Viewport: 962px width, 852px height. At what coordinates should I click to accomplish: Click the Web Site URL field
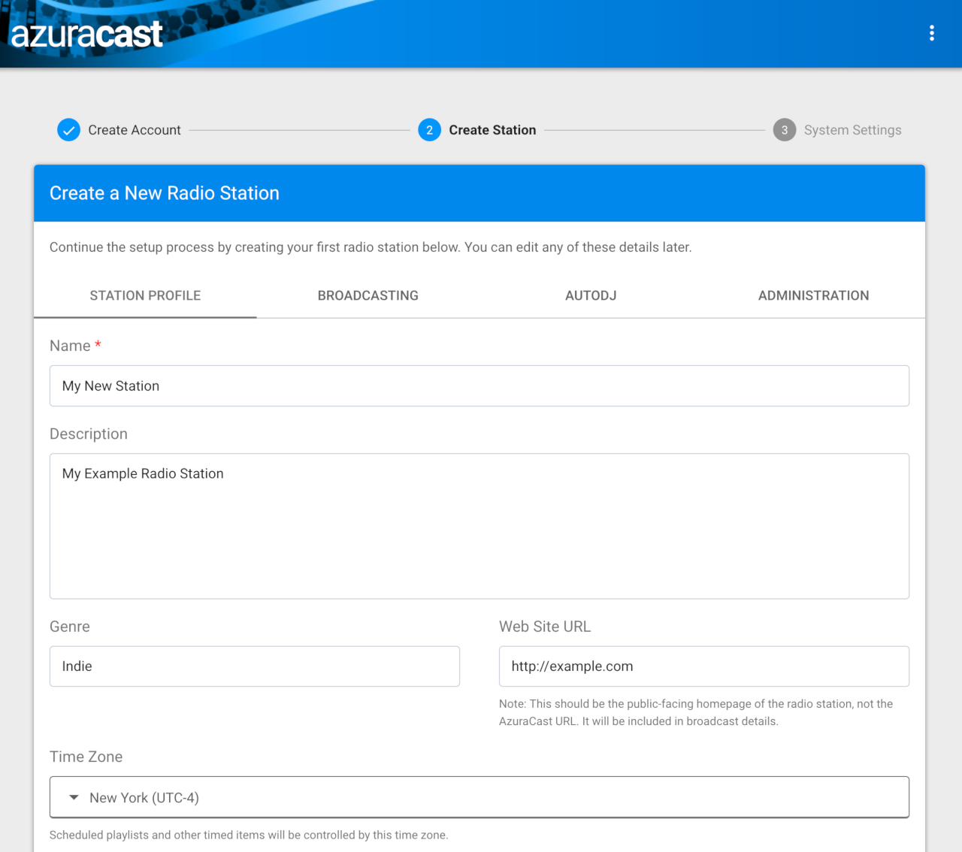(x=703, y=666)
